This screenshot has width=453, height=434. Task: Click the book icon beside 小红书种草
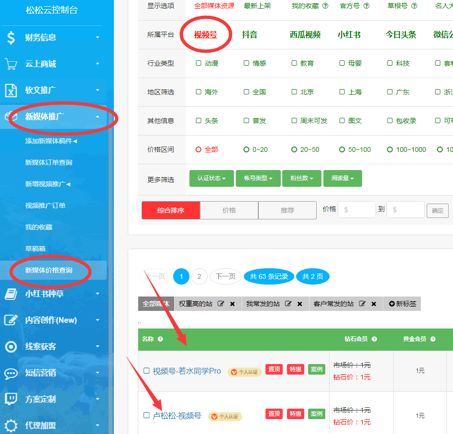(x=11, y=294)
